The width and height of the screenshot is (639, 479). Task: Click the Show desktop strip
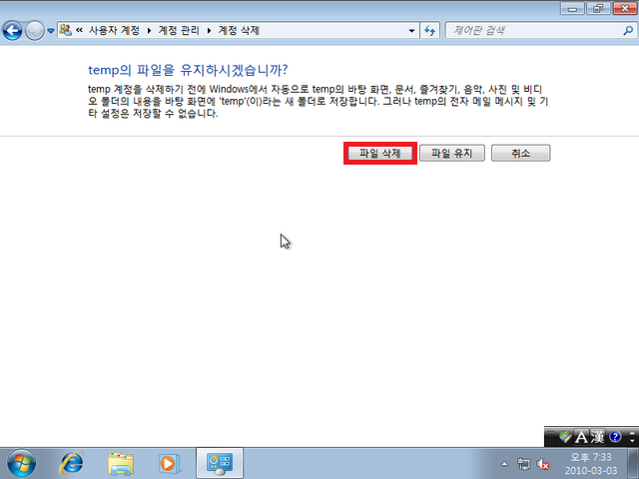(x=633, y=463)
